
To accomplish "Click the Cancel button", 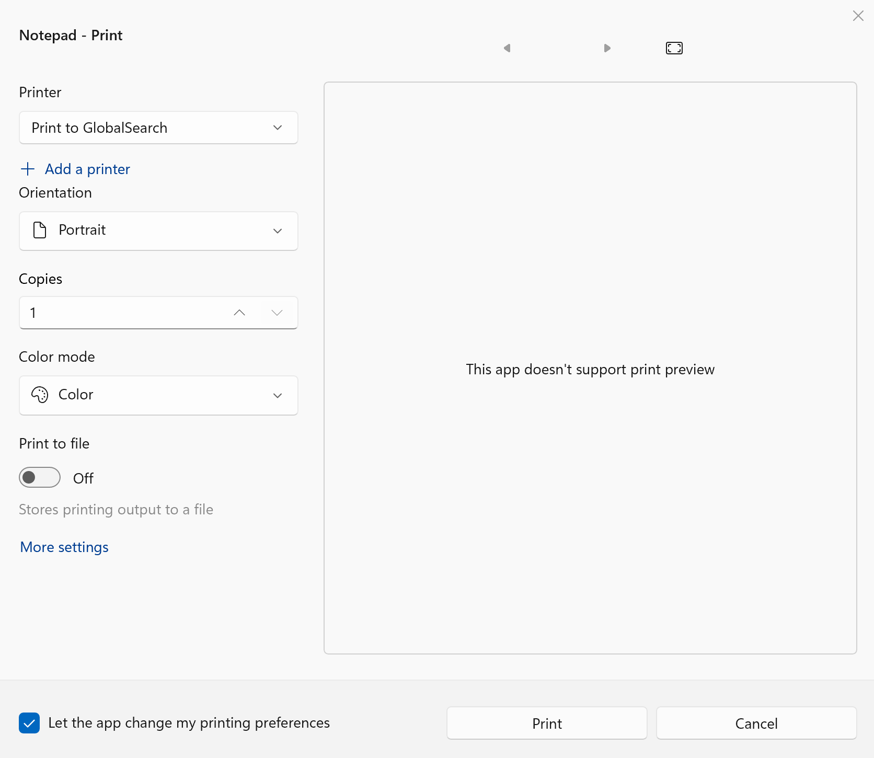I will pos(756,723).
